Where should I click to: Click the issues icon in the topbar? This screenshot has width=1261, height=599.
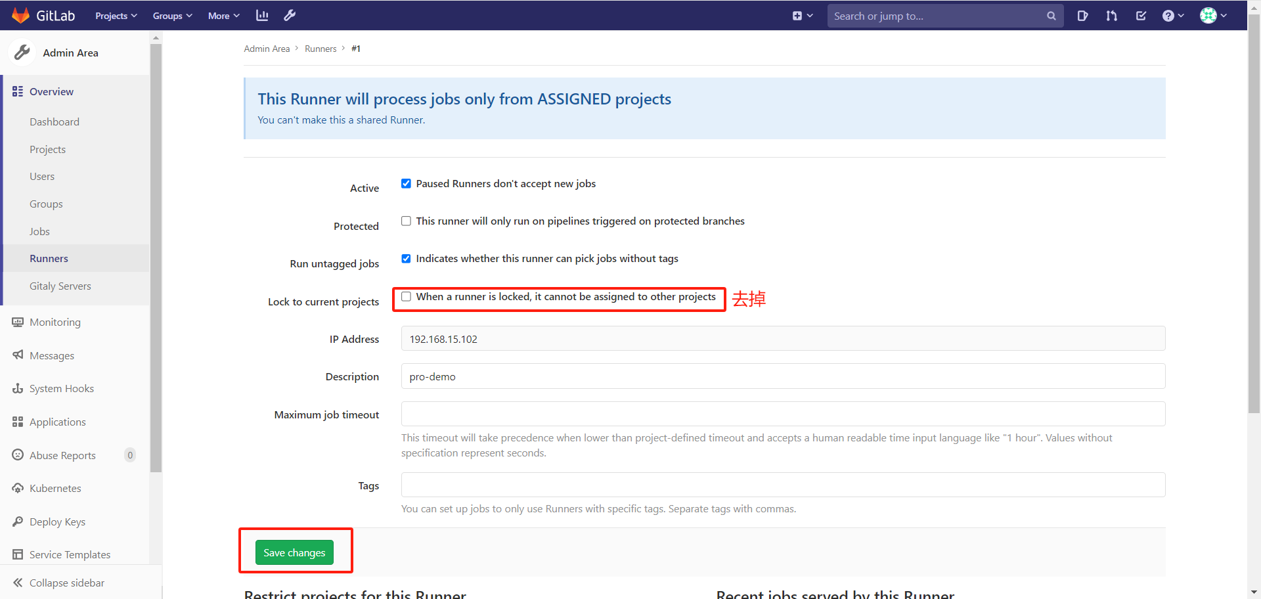1082,15
